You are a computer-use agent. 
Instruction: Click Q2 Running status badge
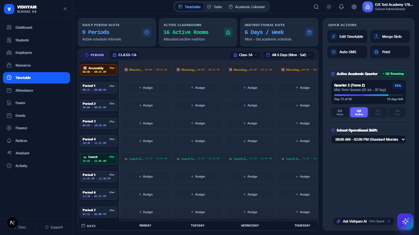[x=393, y=74]
